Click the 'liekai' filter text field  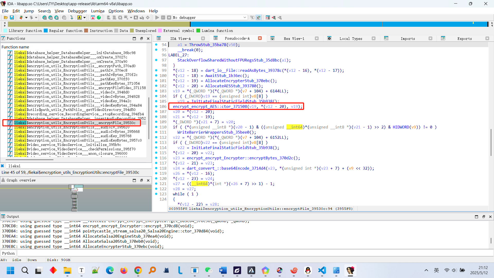(79, 166)
